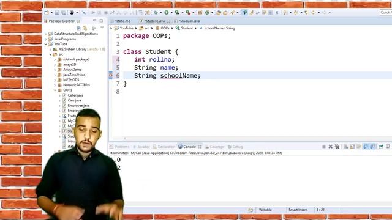392x220 pixels.
Task: Click the Pin Console icon
Action: pyautogui.click(x=381, y=147)
